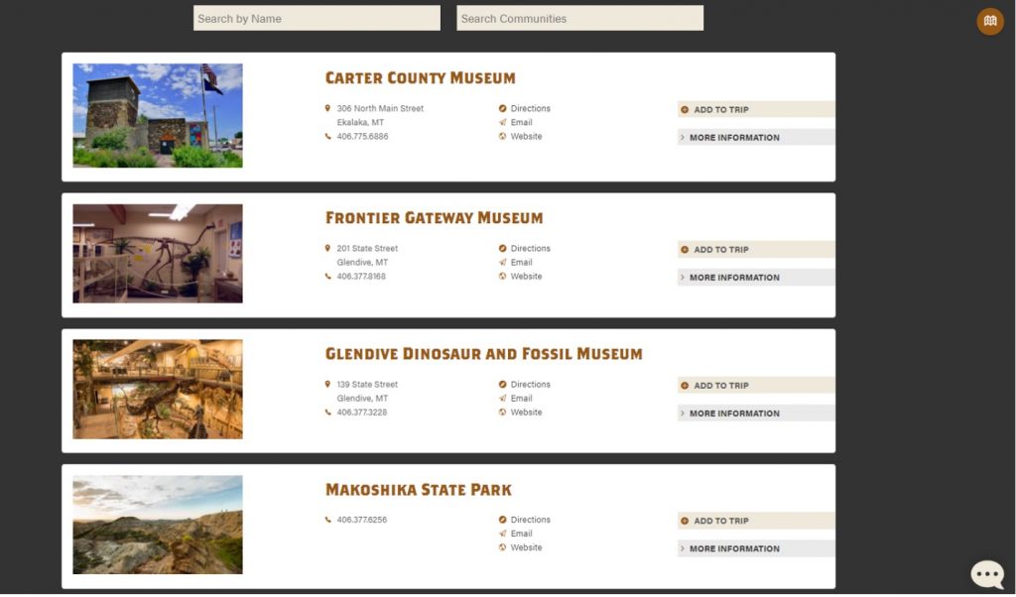Call phone number 406.775.6886
1016x597 pixels.
tap(362, 137)
